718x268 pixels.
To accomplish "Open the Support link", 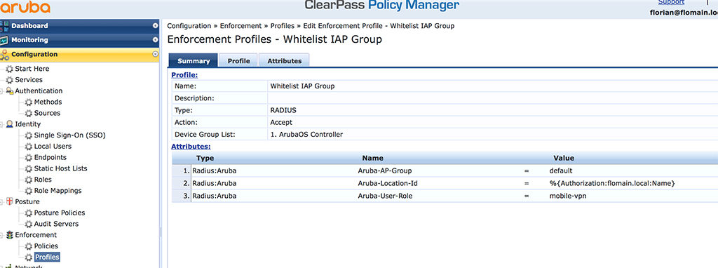I will (671, 2).
